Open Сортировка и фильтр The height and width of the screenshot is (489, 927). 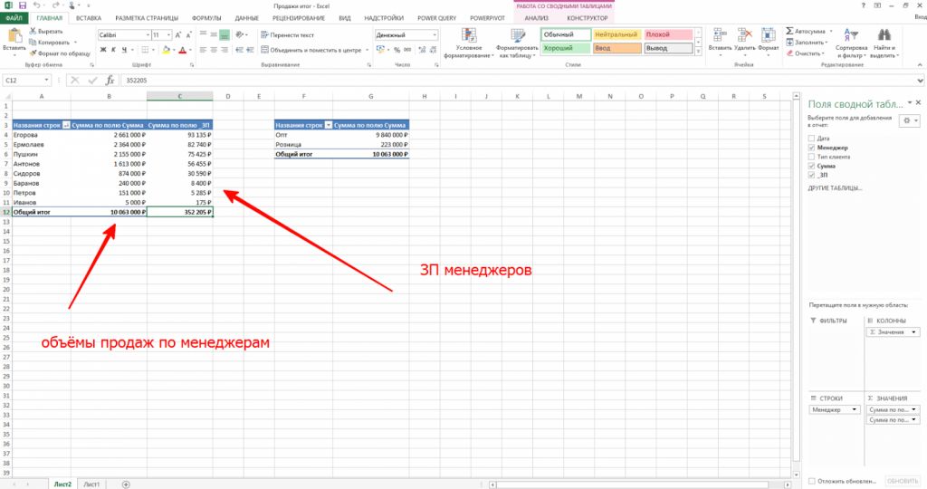pyautogui.click(x=851, y=43)
